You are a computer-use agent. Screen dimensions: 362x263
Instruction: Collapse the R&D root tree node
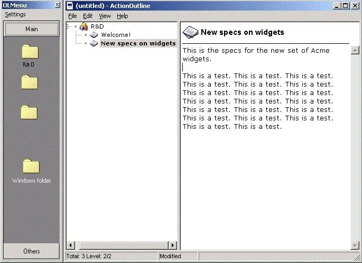tap(68, 26)
